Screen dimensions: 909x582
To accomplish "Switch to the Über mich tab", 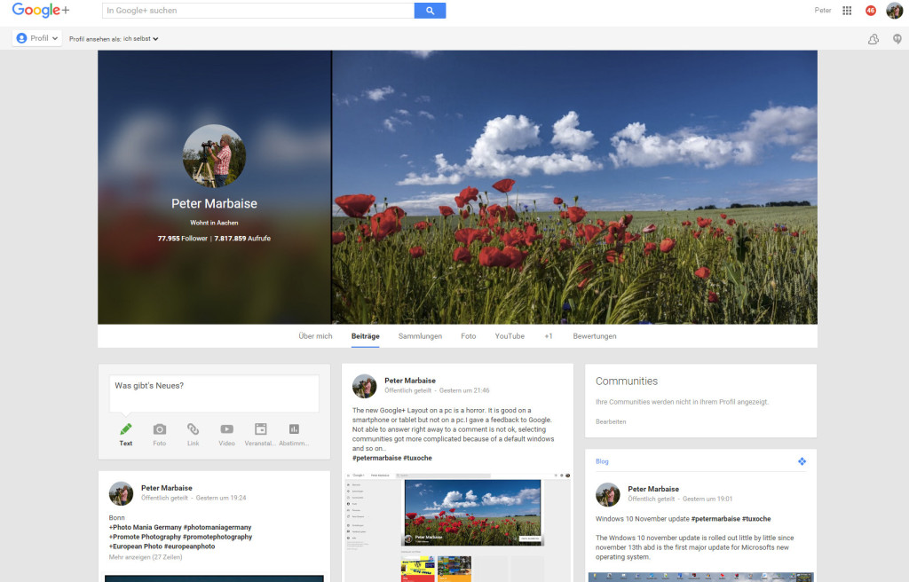I will point(315,336).
